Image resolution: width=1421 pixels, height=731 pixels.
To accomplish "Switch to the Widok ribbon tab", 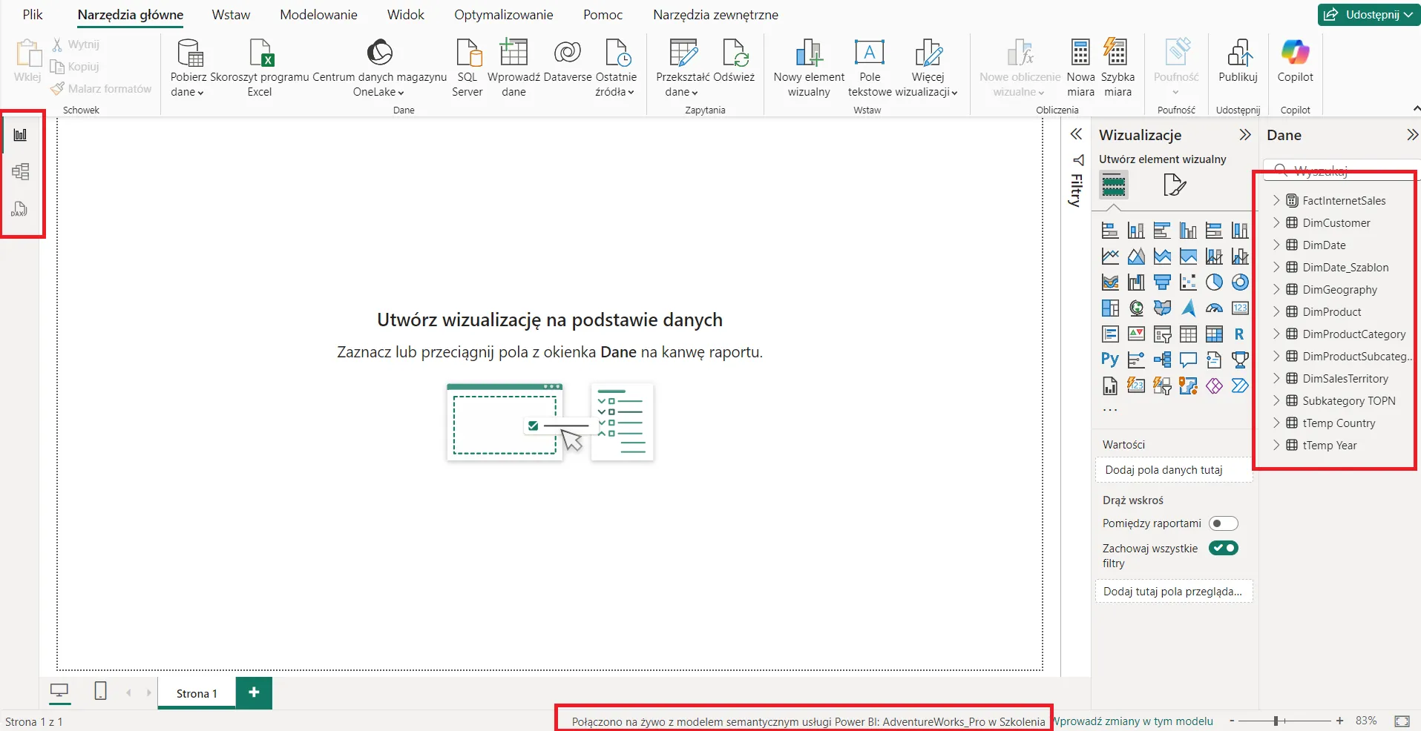I will (405, 15).
